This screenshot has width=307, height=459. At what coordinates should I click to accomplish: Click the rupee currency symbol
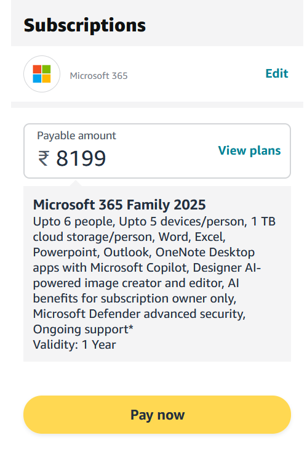(x=44, y=158)
